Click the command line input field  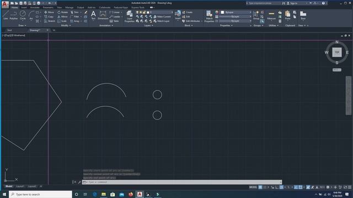(x=182, y=182)
